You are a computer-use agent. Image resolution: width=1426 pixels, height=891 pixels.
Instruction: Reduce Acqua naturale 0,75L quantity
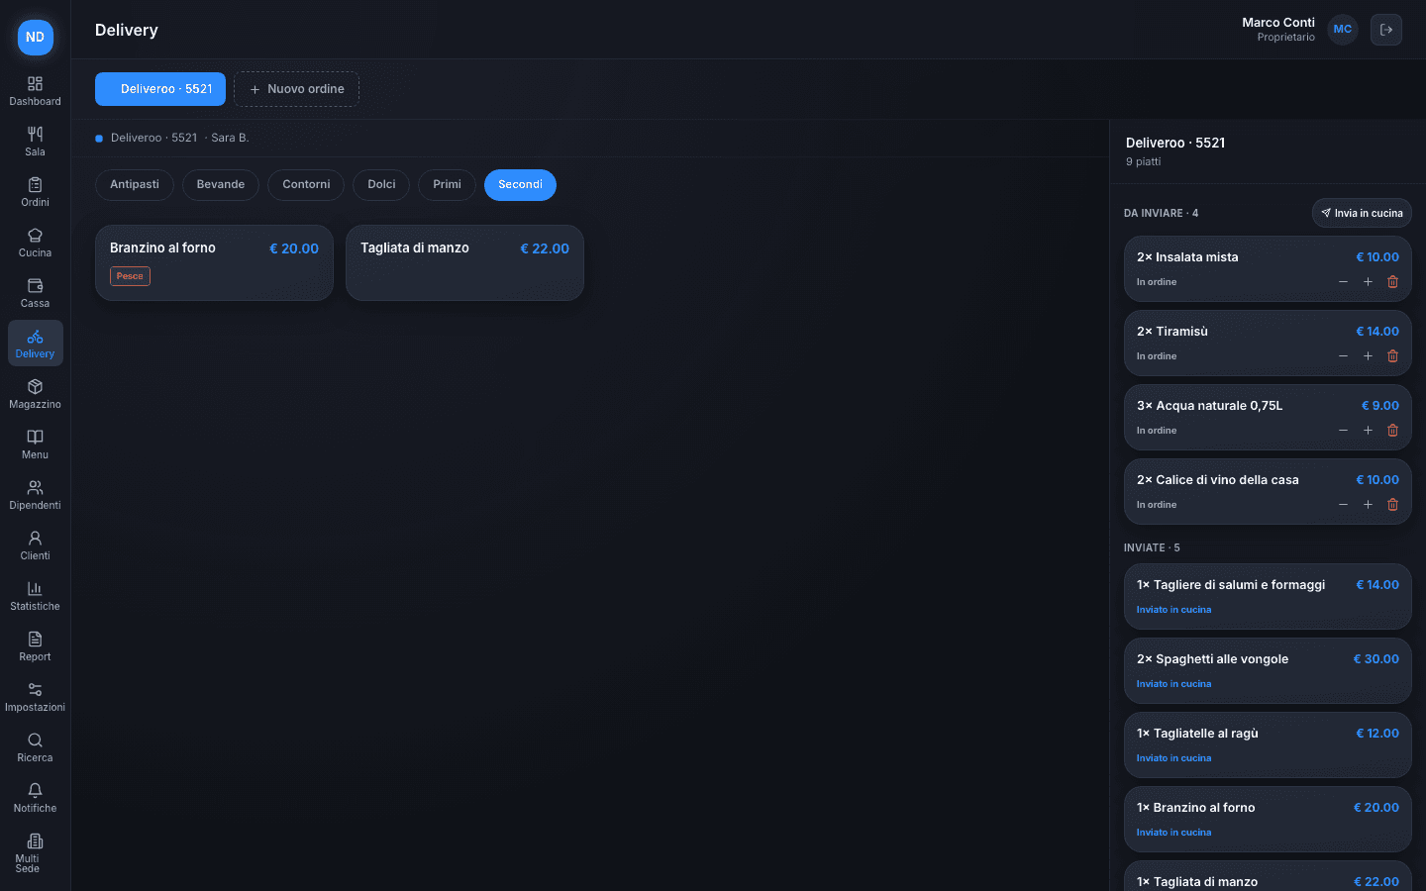click(x=1343, y=431)
